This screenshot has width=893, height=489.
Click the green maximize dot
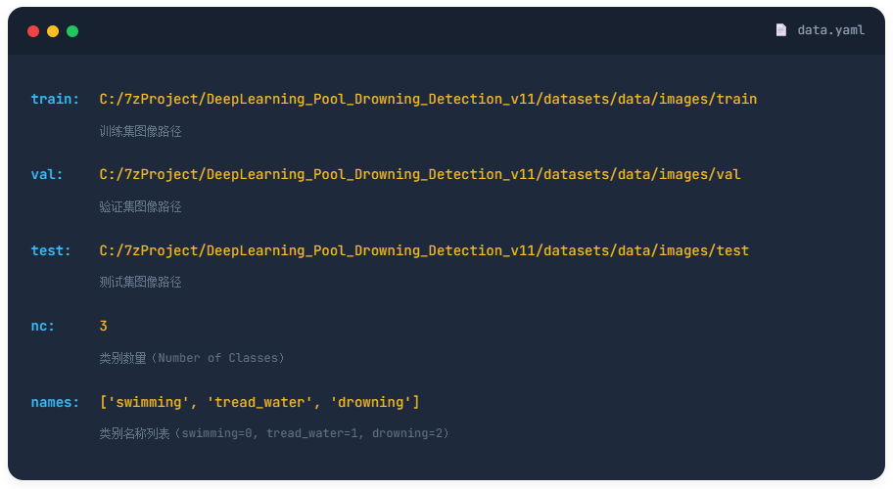pos(72,31)
